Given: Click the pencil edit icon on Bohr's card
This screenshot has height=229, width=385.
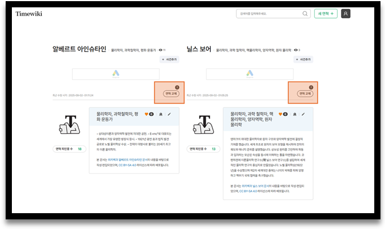Looking at the screenshot, I should point(303,114).
